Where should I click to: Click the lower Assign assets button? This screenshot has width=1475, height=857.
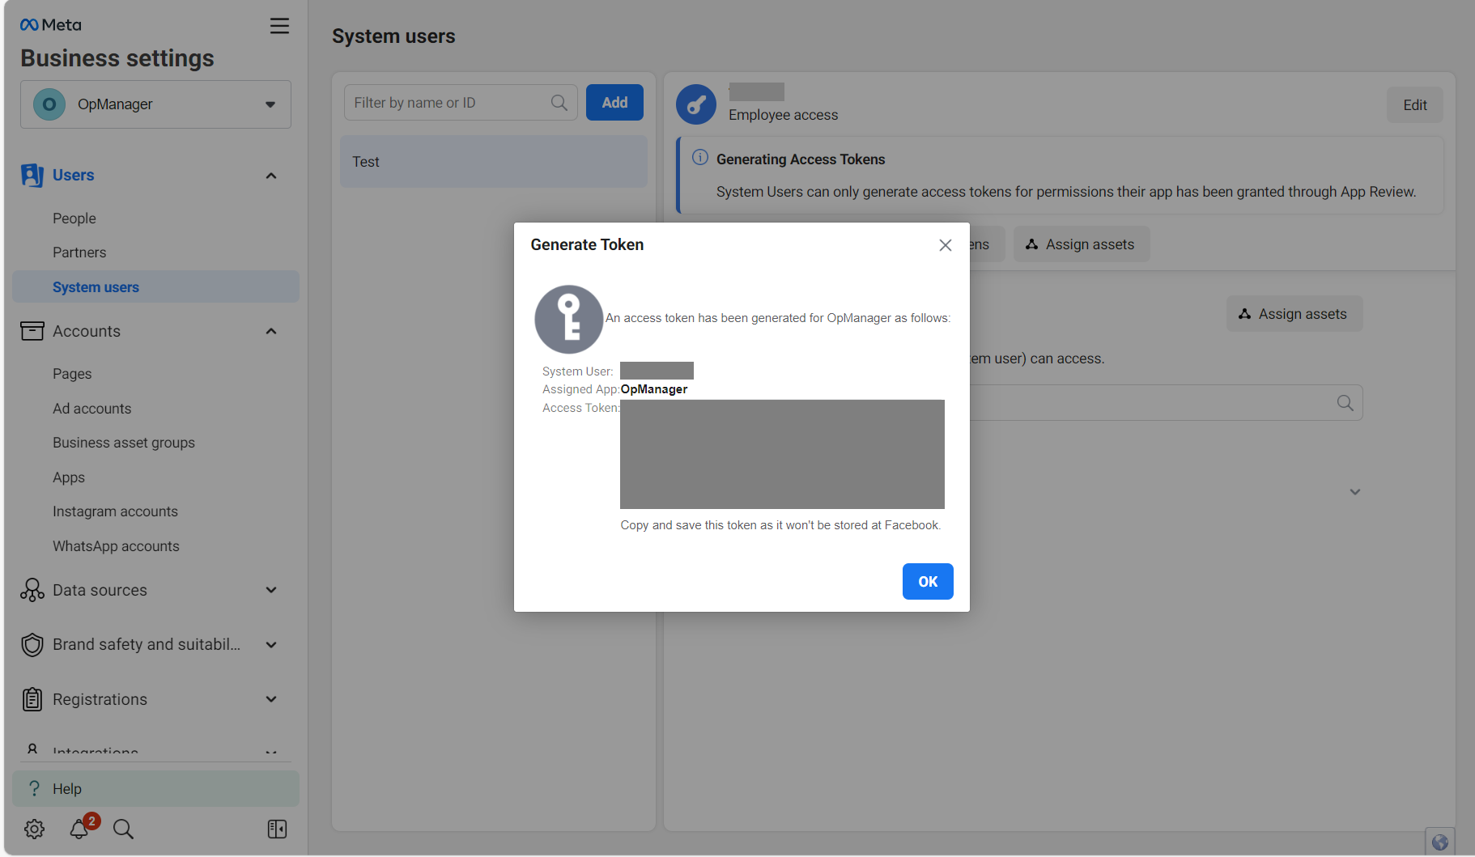point(1294,314)
